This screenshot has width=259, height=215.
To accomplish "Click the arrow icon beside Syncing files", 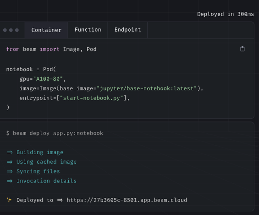I will click(10, 171).
